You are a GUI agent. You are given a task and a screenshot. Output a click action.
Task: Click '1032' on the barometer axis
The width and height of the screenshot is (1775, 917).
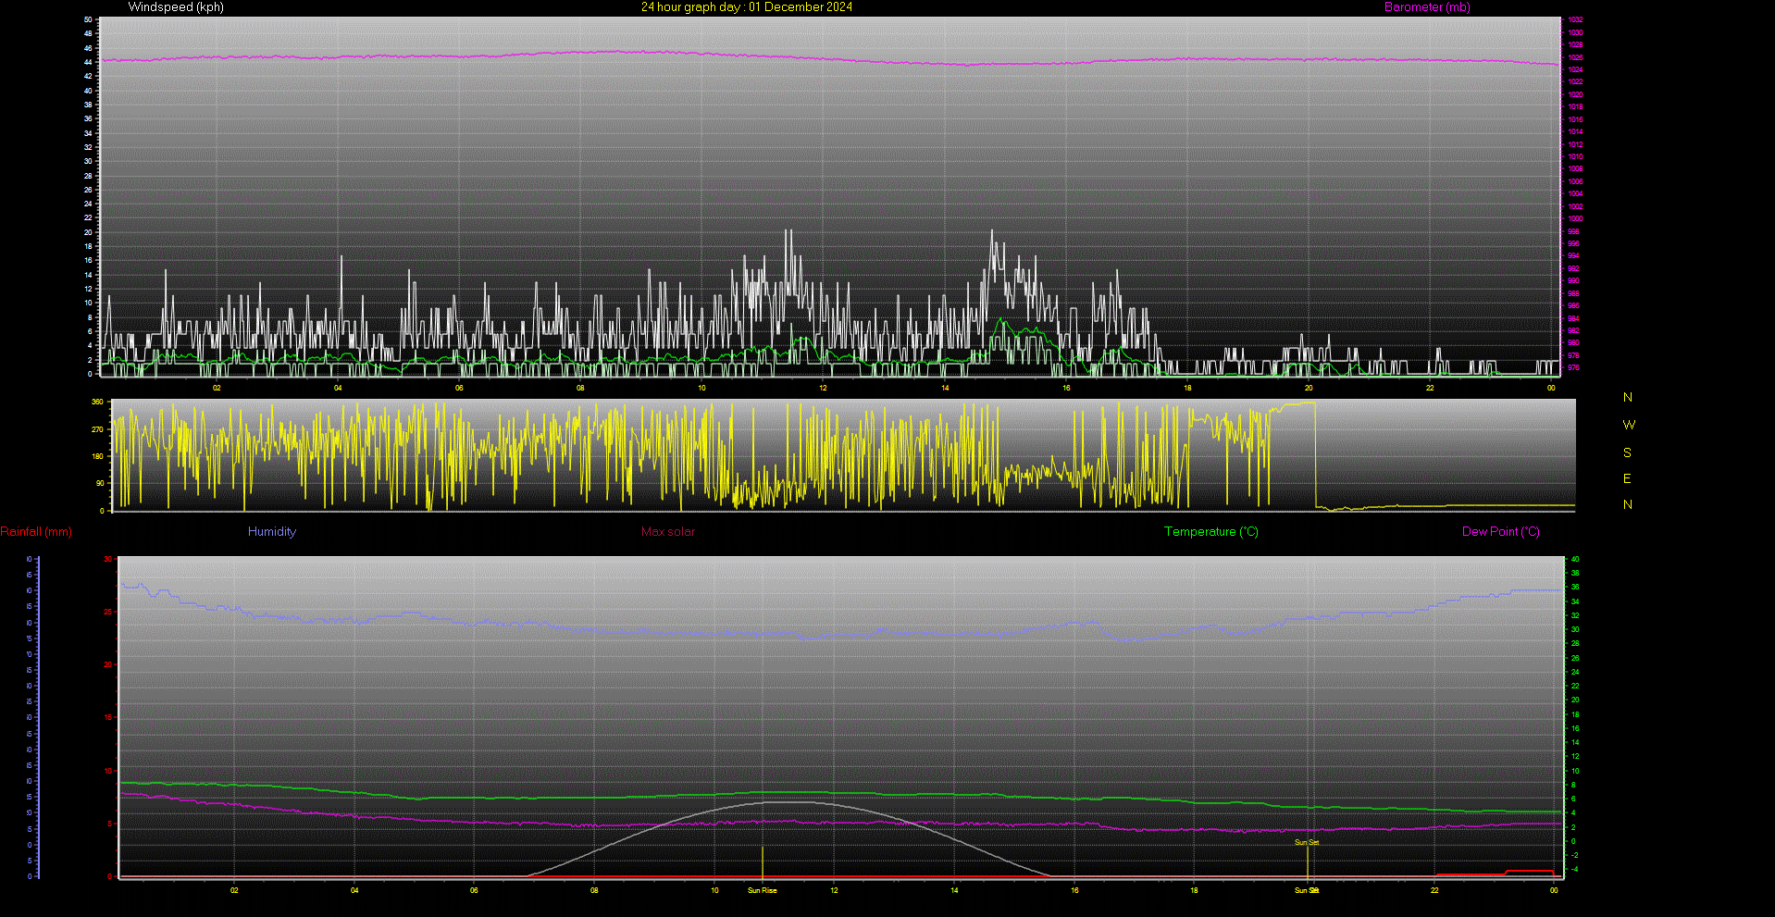pos(1575,19)
